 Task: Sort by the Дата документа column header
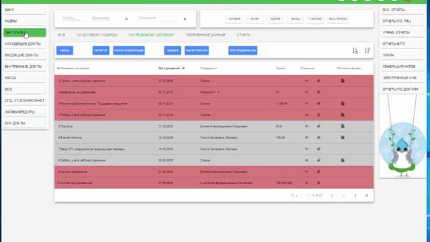coord(171,69)
